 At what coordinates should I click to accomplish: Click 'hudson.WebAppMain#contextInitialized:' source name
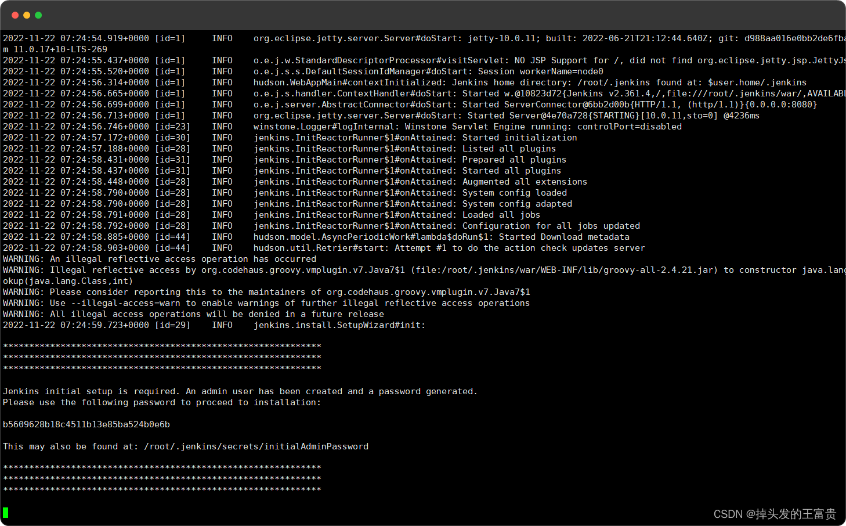pos(350,82)
